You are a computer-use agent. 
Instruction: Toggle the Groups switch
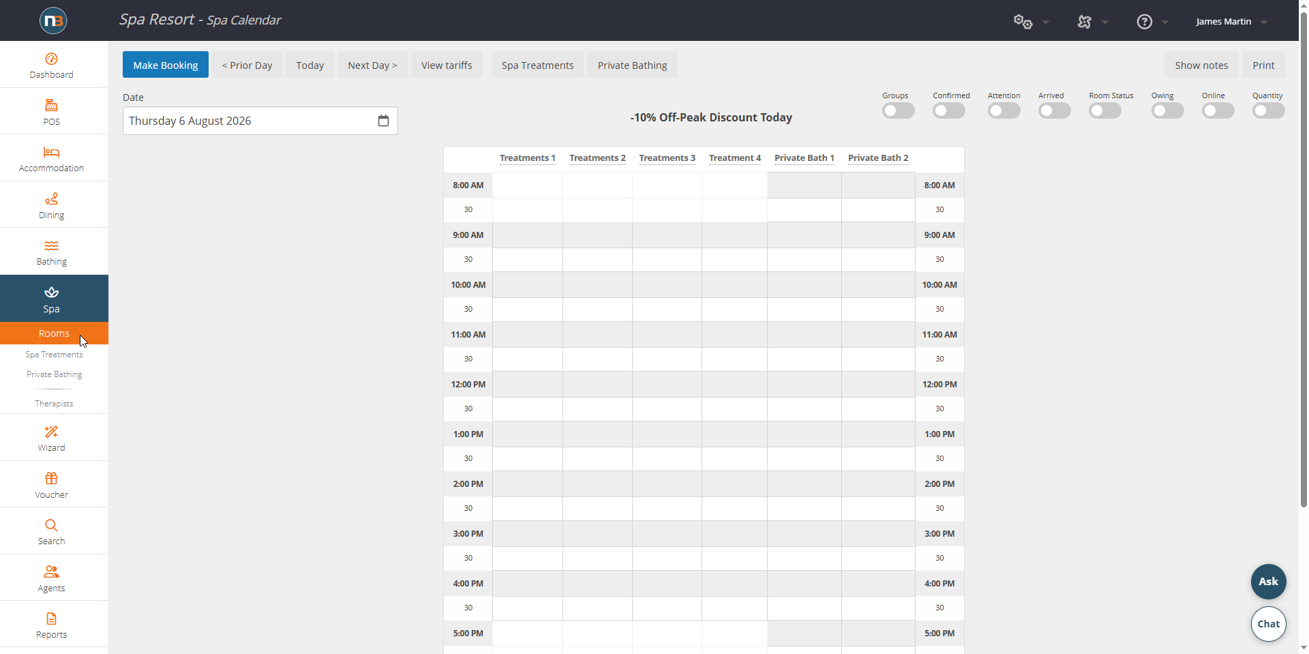tap(898, 110)
